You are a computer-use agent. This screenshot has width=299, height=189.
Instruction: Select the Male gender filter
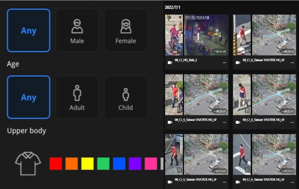click(77, 30)
